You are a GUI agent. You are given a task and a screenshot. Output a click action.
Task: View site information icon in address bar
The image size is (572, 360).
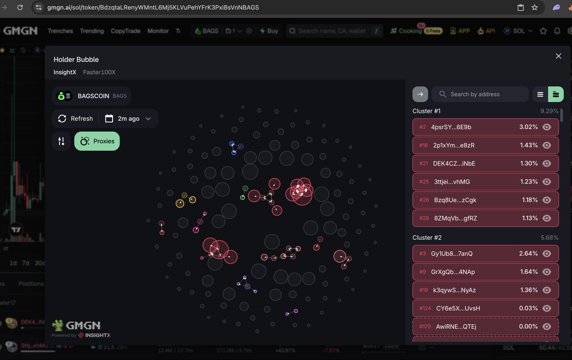39,8
